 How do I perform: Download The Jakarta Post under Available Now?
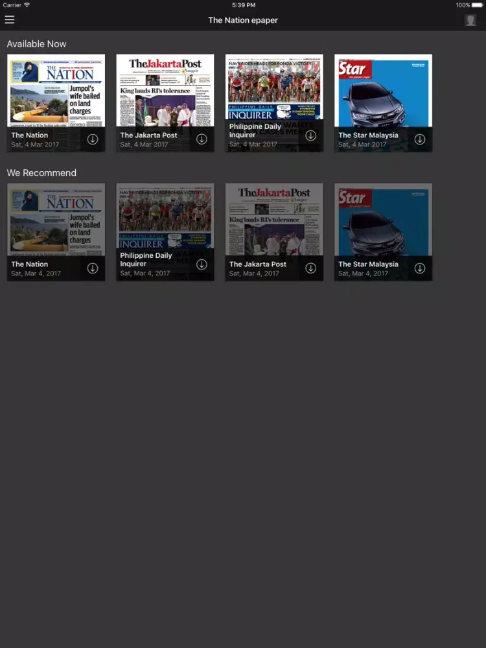[202, 139]
